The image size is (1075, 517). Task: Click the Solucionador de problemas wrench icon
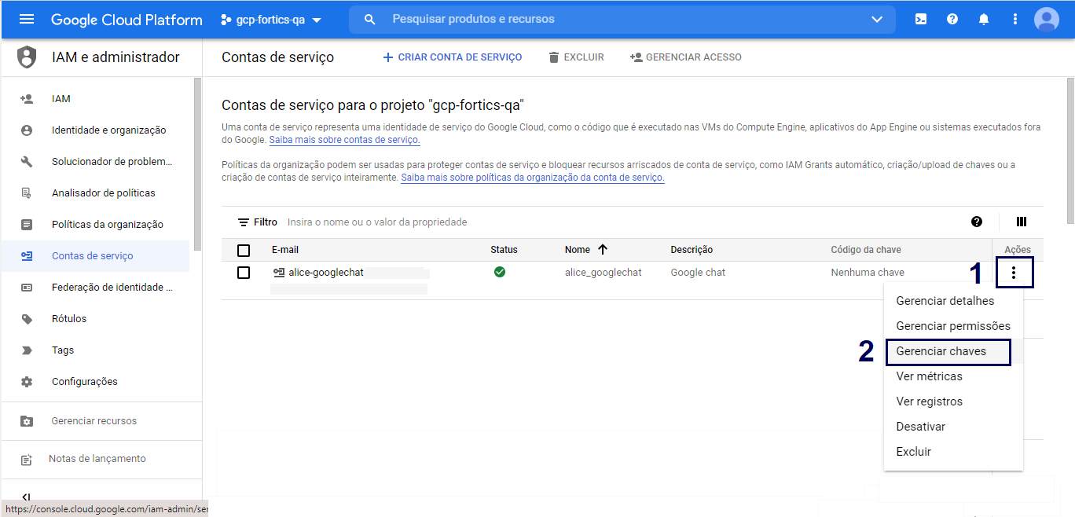(x=27, y=162)
